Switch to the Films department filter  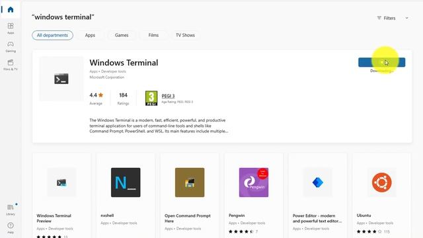pyautogui.click(x=153, y=35)
